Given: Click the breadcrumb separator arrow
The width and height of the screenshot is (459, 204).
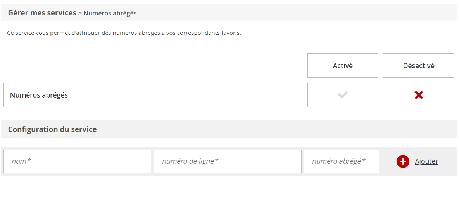Looking at the screenshot, I should [80, 13].
